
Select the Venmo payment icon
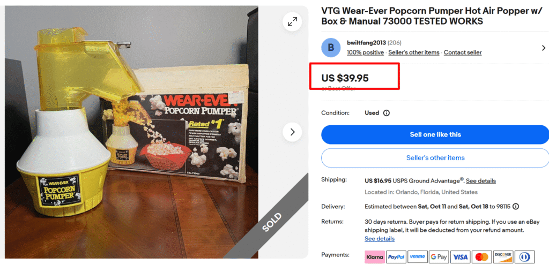tap(417, 257)
